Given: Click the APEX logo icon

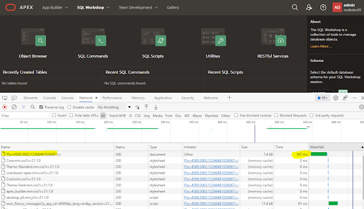Looking at the screenshot, I should [10, 7].
